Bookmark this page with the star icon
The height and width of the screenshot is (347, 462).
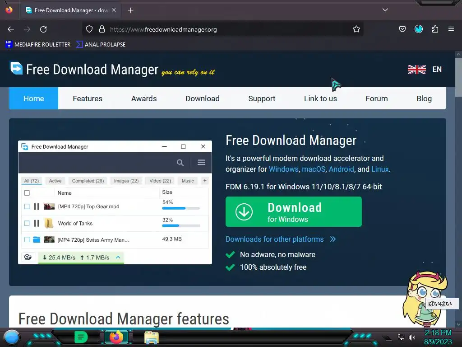[x=356, y=29]
